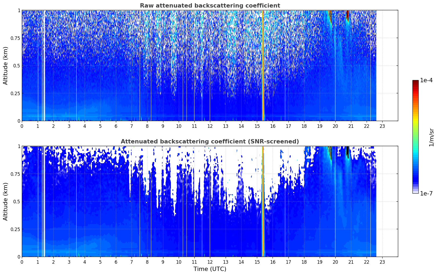Click the 'Time (UTC)' axis label
The width and height of the screenshot is (437, 275).
tap(210, 269)
